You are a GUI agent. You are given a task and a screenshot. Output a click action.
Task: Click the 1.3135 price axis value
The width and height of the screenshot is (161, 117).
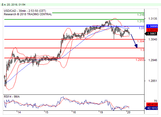pos(153,19)
